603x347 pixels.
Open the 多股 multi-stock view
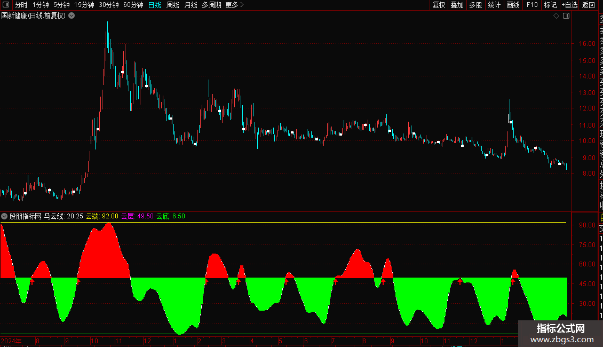click(475, 5)
